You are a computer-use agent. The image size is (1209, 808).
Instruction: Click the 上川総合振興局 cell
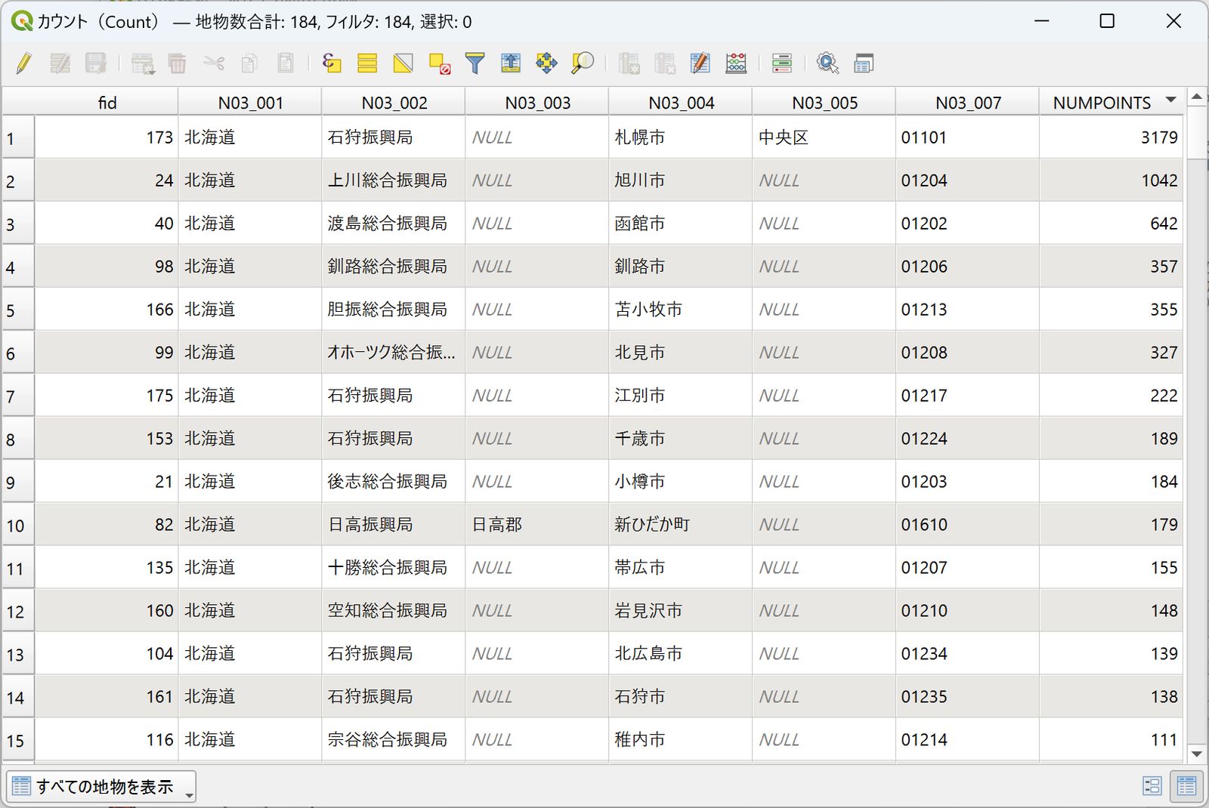click(x=393, y=180)
